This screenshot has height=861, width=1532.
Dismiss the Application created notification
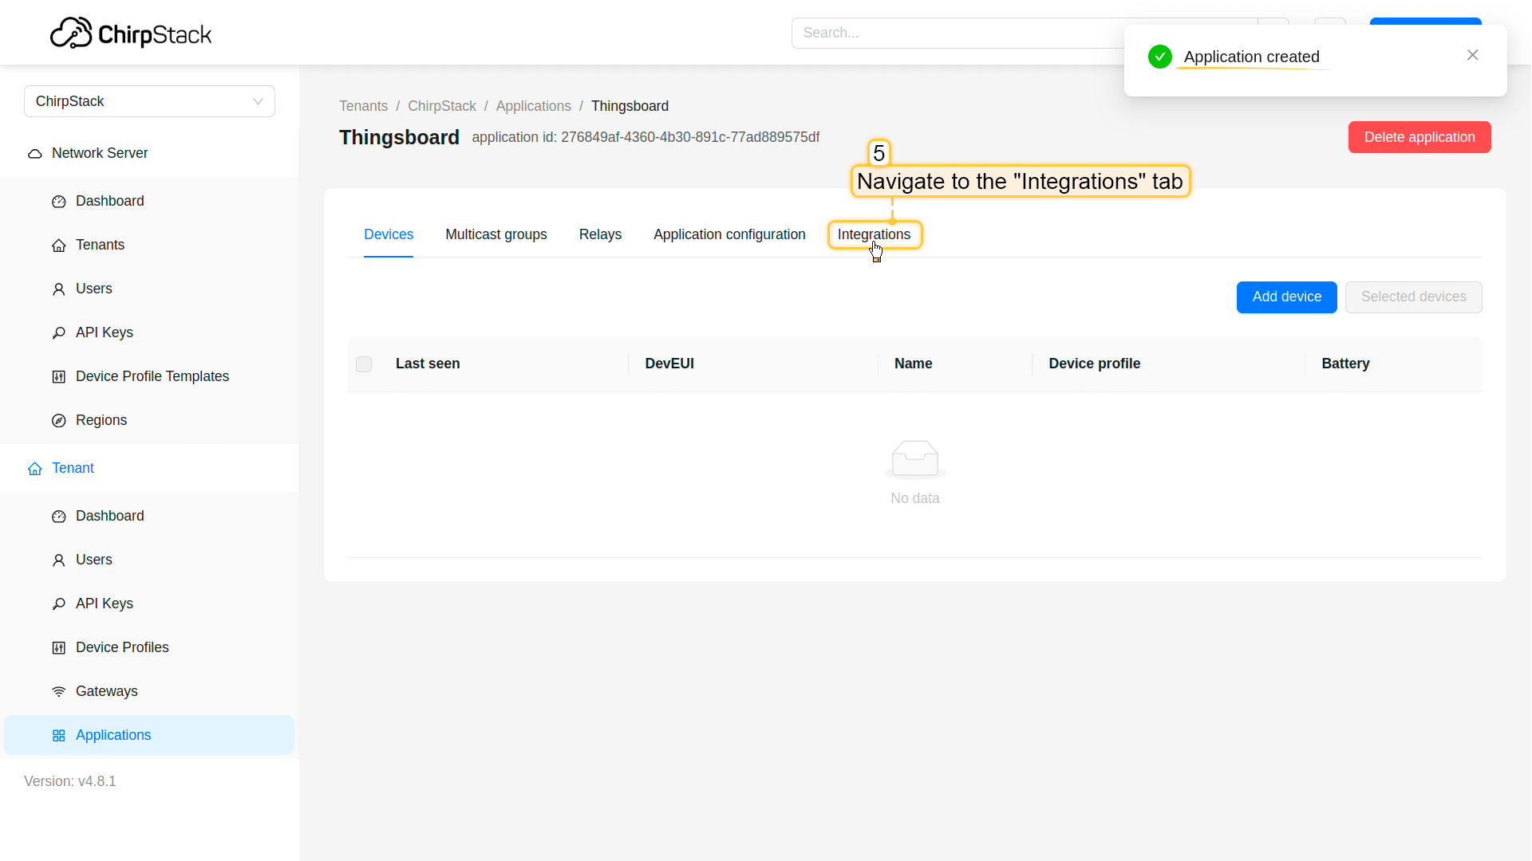(1472, 55)
